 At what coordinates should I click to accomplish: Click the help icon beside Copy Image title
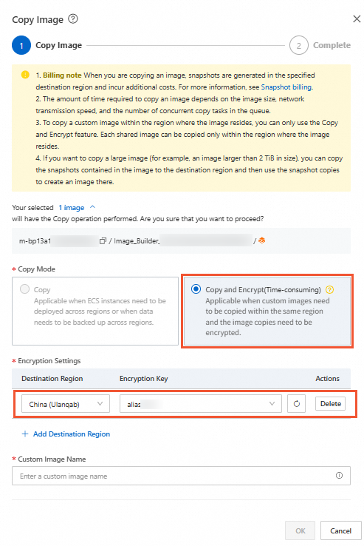point(73,18)
